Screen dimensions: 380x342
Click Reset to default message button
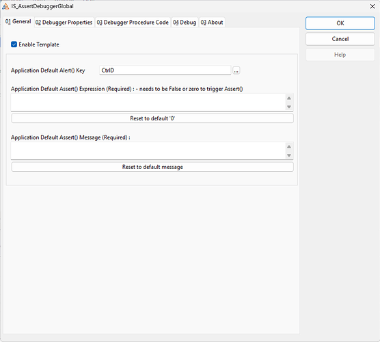152,167
